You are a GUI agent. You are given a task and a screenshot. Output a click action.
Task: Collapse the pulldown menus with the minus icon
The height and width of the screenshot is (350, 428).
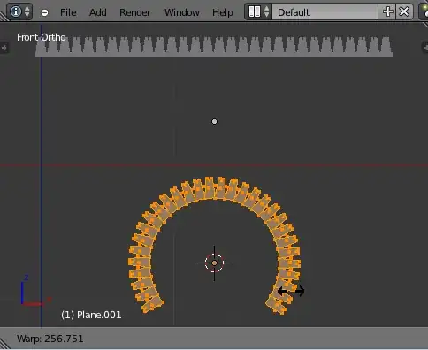44,12
